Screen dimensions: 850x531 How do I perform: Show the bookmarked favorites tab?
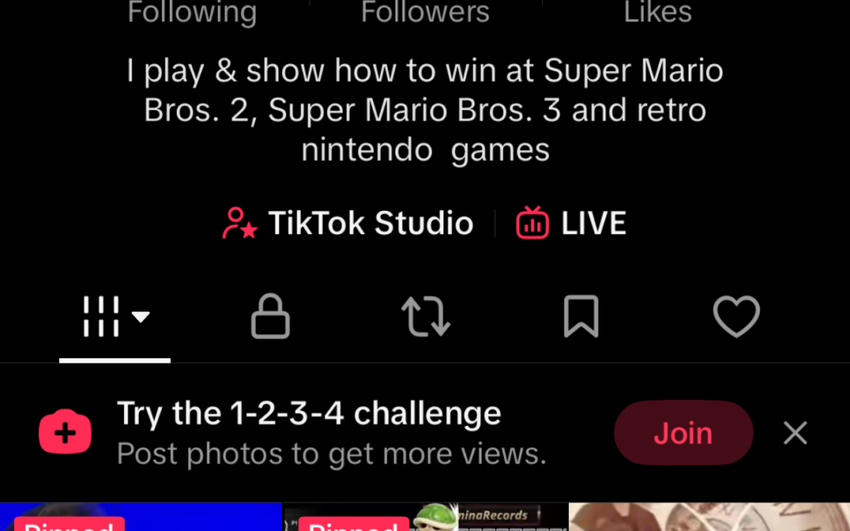coord(581,316)
